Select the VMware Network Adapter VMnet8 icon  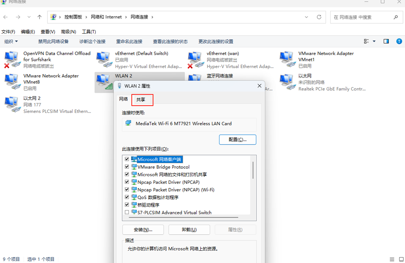coord(12,82)
